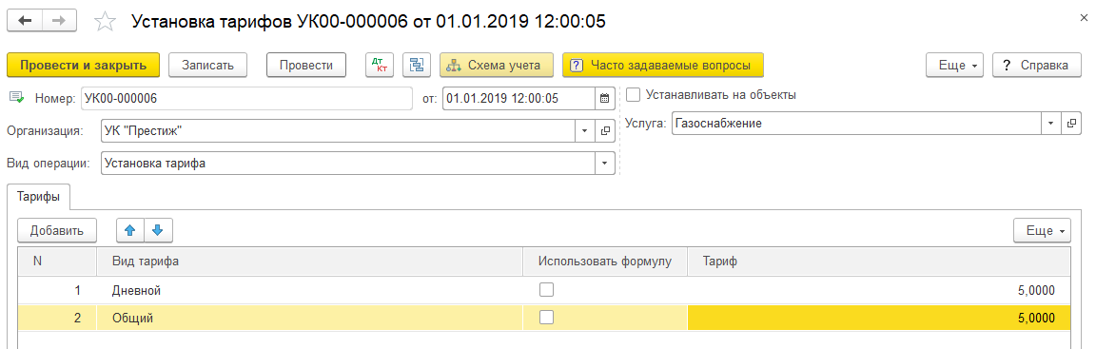Click the Вид операции field
1096x349 pixels.
click(347, 164)
